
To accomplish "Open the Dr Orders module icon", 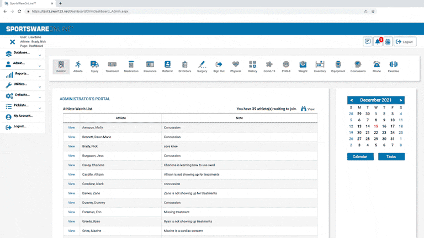I will 185,67.
